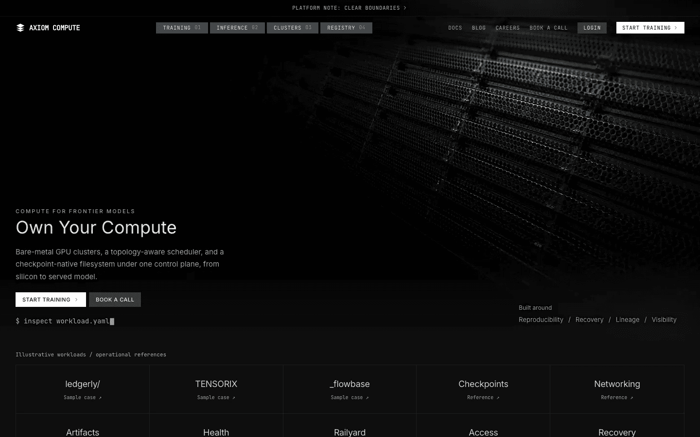Click the chevron on the header Start Training button
Screen dimensions: 700x437
click(676, 28)
